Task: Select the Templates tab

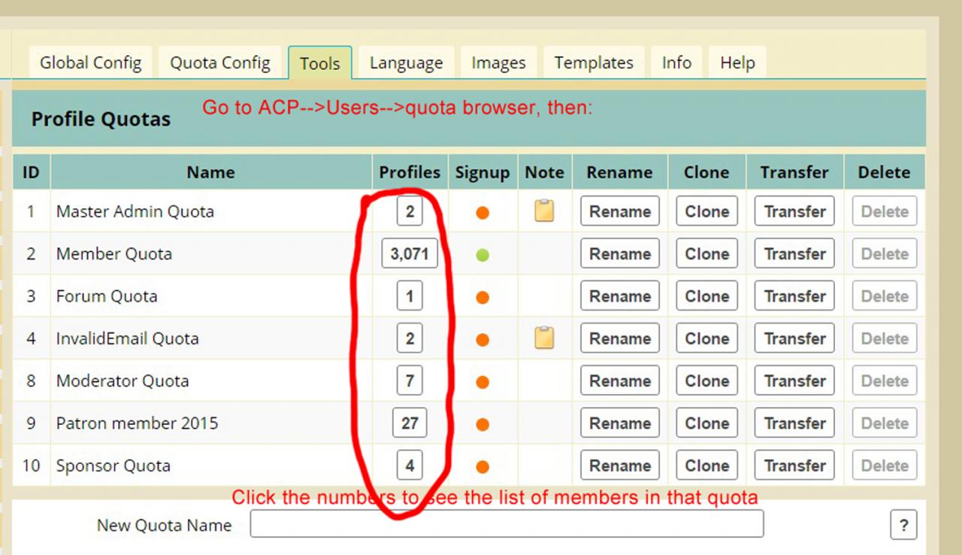Action: pyautogui.click(x=593, y=63)
